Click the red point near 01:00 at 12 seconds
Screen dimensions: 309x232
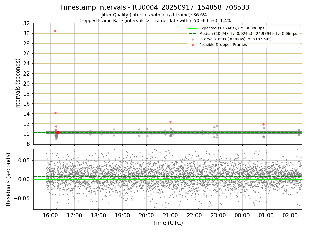[263, 124]
